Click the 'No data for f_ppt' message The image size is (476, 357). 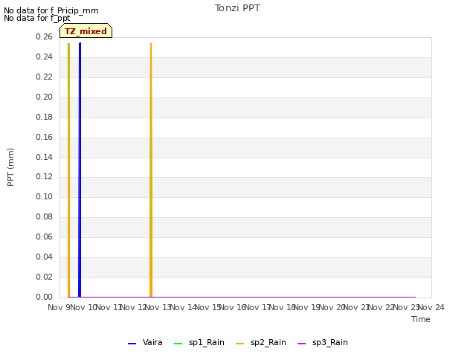coord(37,18)
